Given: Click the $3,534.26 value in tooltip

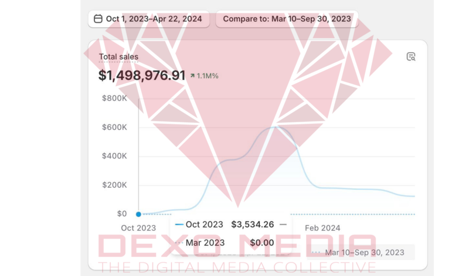Looking at the screenshot, I should [252, 224].
